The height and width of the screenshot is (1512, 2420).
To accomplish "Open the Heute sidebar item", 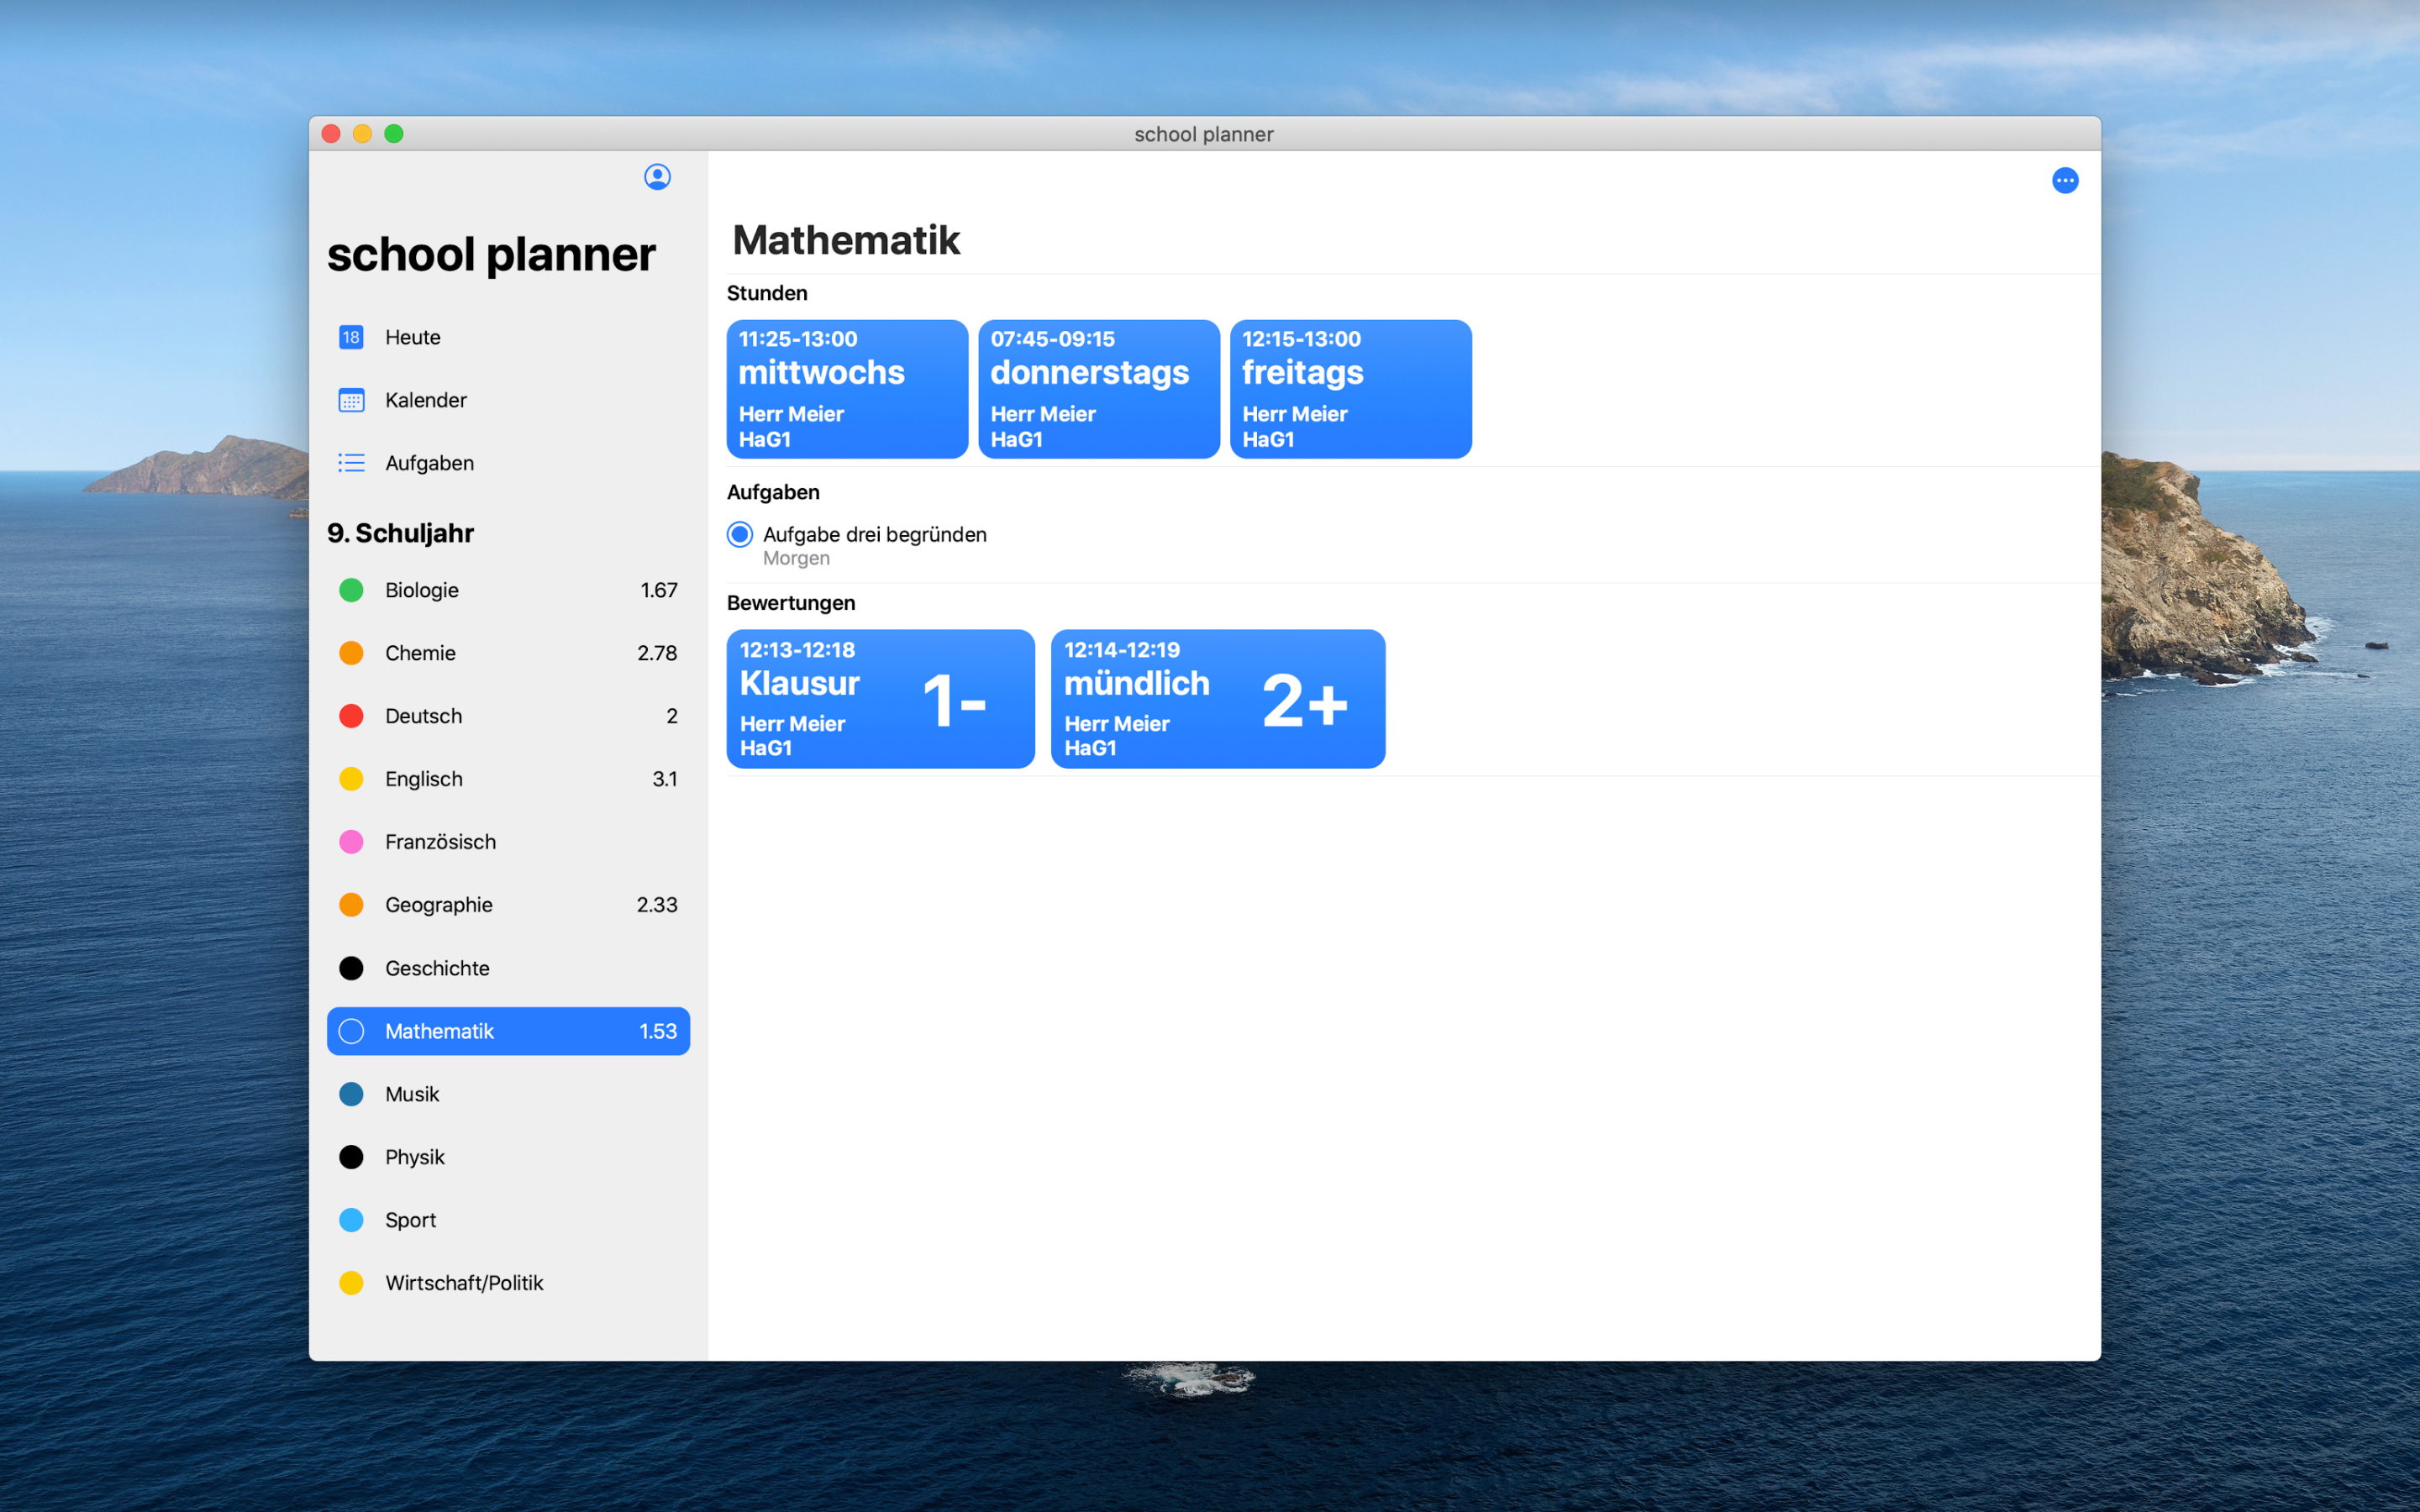I will coord(508,337).
